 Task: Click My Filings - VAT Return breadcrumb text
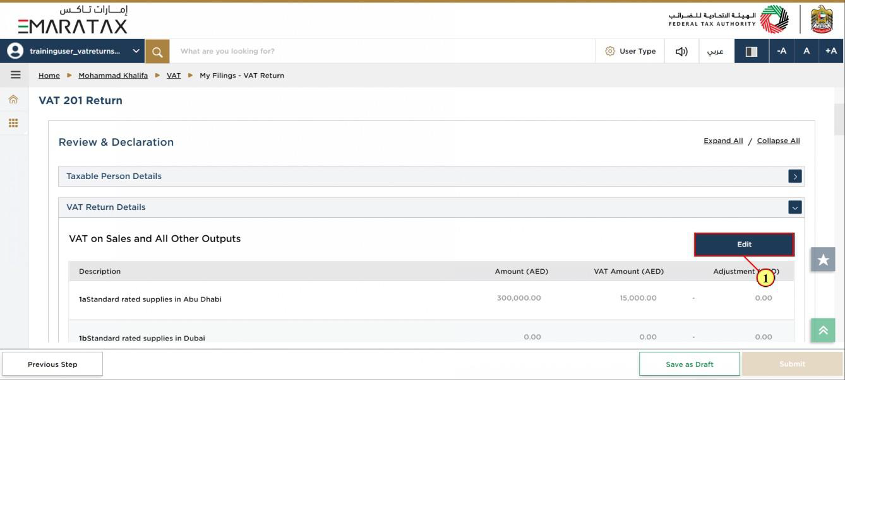(242, 75)
